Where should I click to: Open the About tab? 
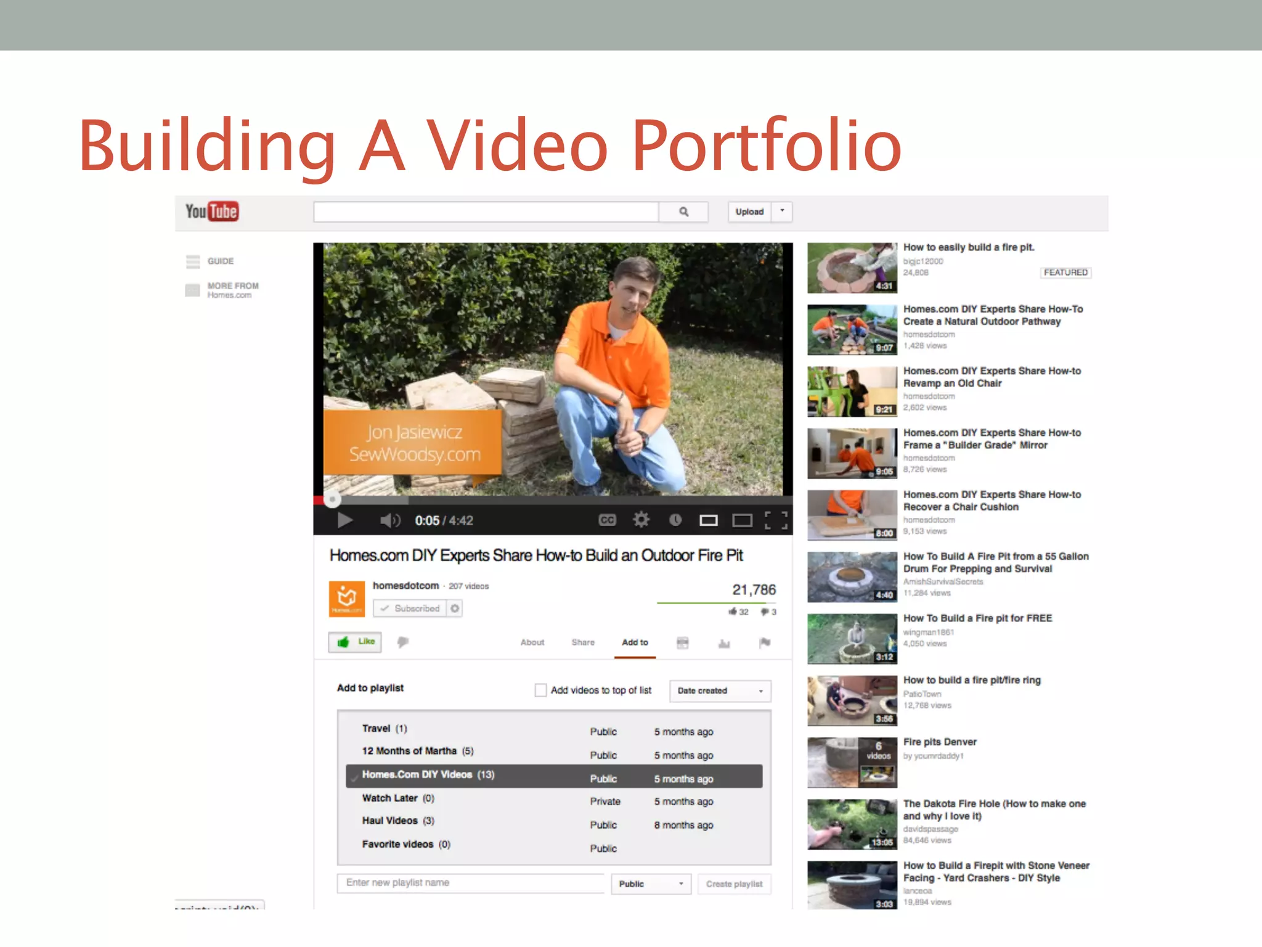pos(532,642)
